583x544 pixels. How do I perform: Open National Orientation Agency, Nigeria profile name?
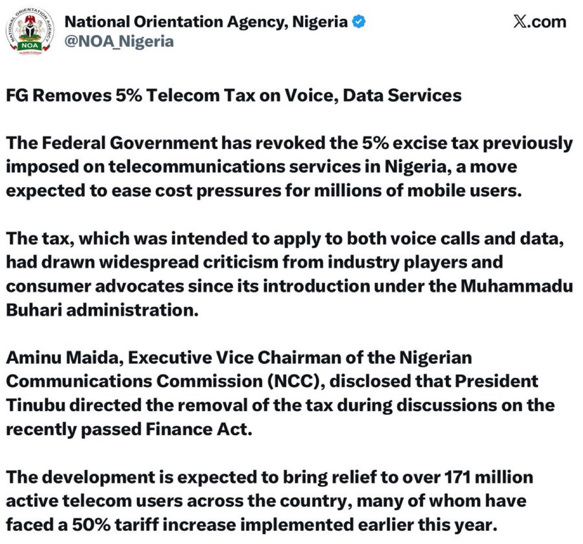206,22
